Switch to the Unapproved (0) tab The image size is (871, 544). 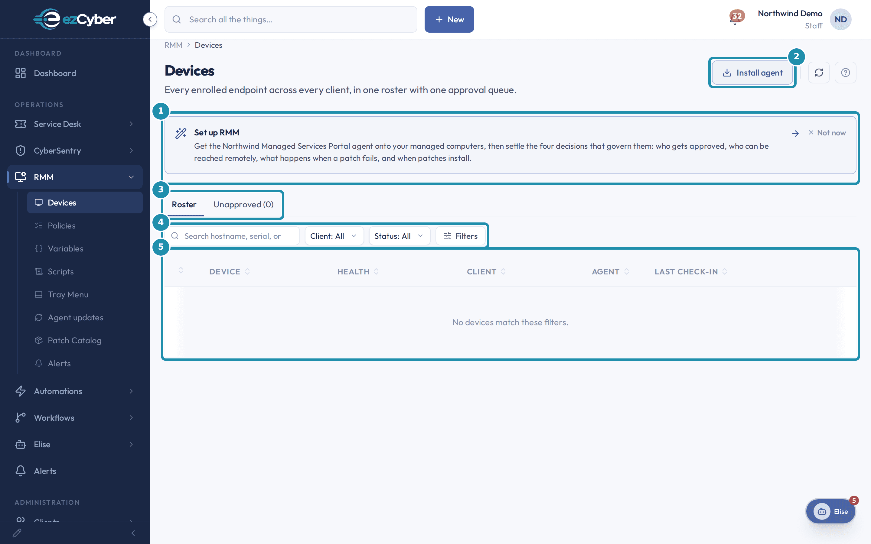tap(243, 204)
